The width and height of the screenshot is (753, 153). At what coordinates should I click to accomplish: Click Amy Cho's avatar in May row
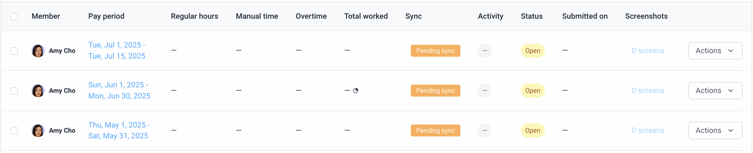pos(38,130)
